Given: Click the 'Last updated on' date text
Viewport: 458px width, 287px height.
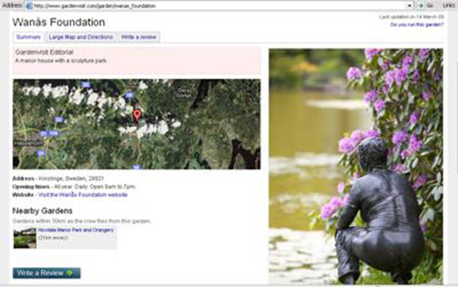Looking at the screenshot, I should [411, 17].
